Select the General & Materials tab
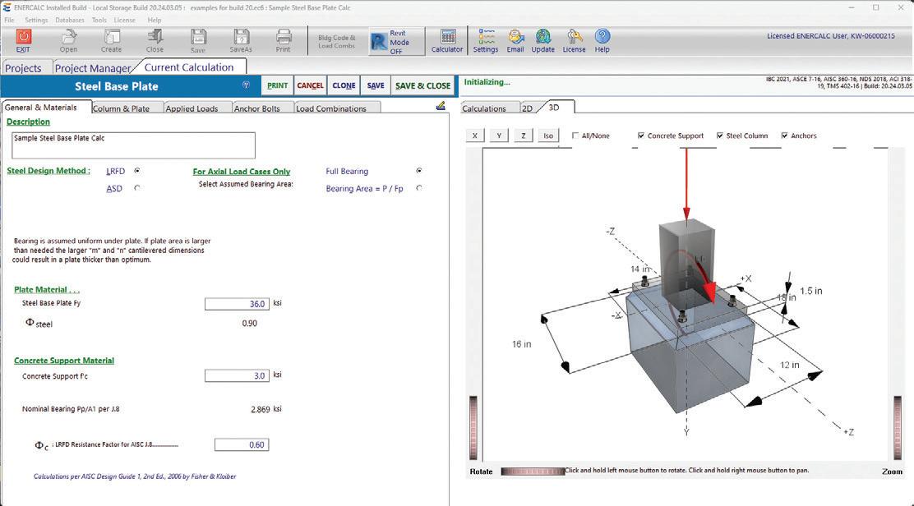 [x=41, y=108]
